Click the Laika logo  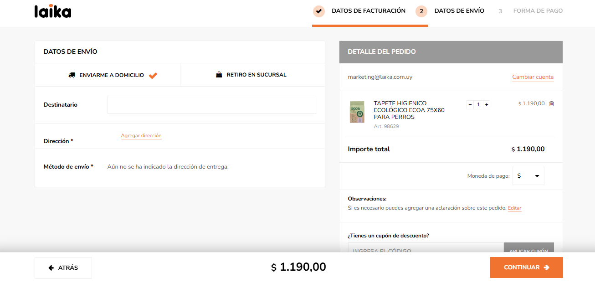coord(53,11)
